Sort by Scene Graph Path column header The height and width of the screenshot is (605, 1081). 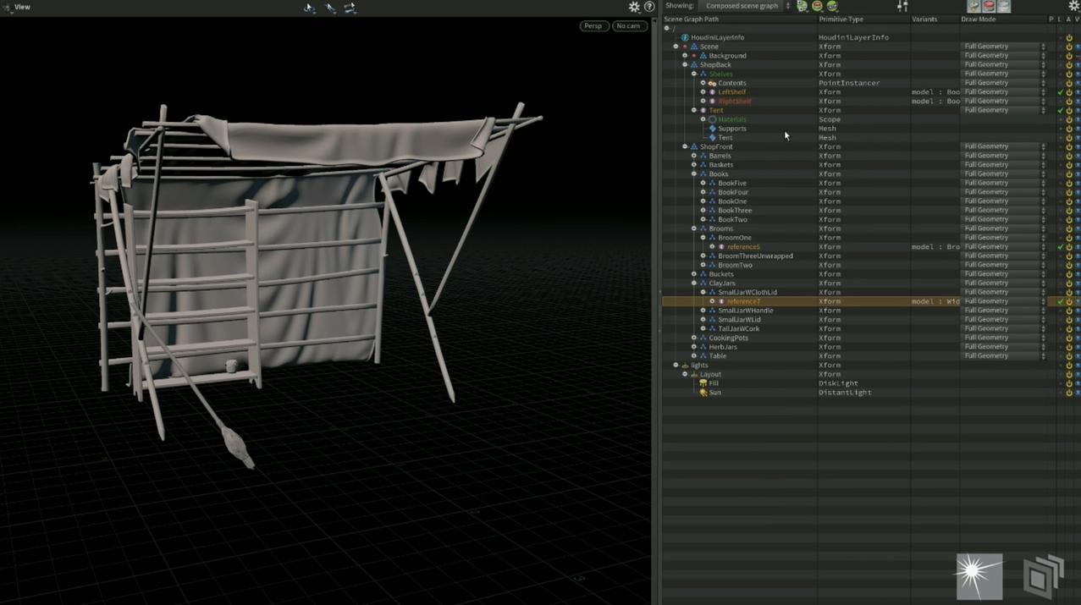pyautogui.click(x=739, y=19)
